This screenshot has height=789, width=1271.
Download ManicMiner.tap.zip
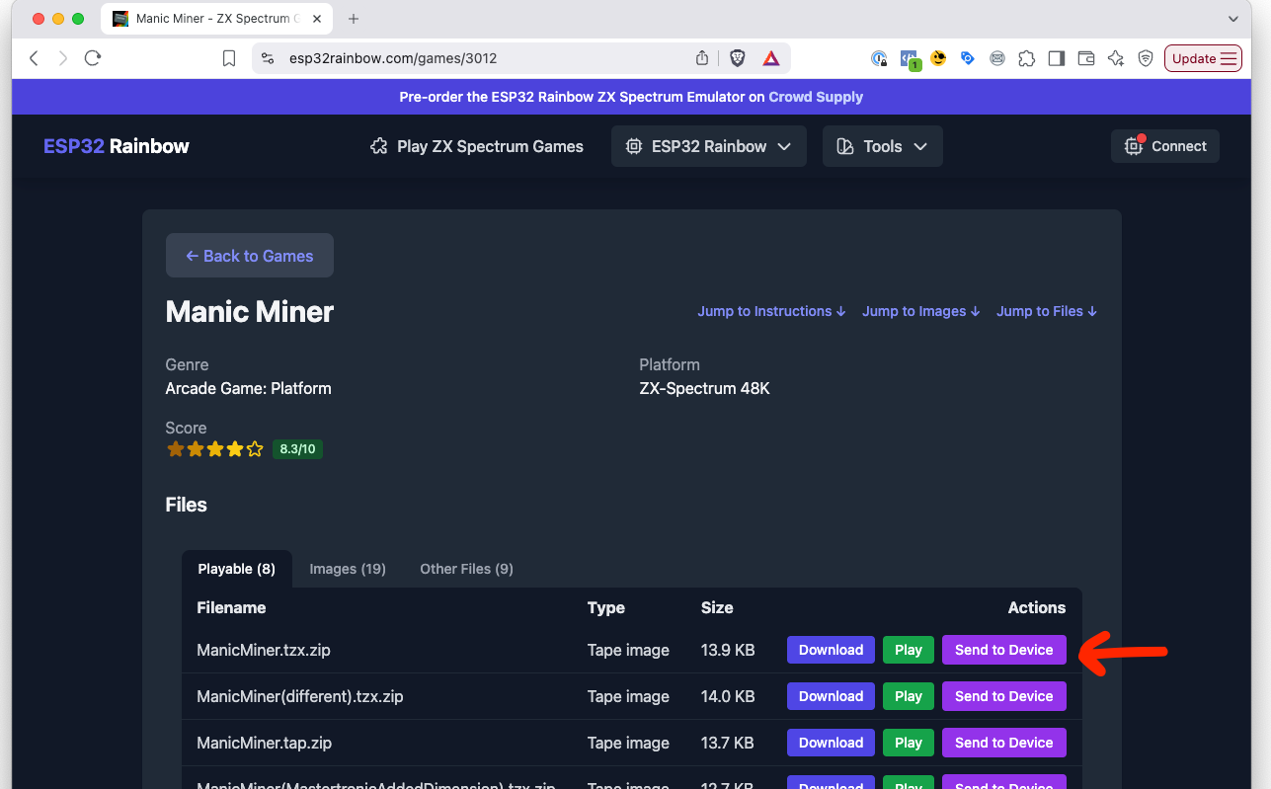click(x=831, y=743)
